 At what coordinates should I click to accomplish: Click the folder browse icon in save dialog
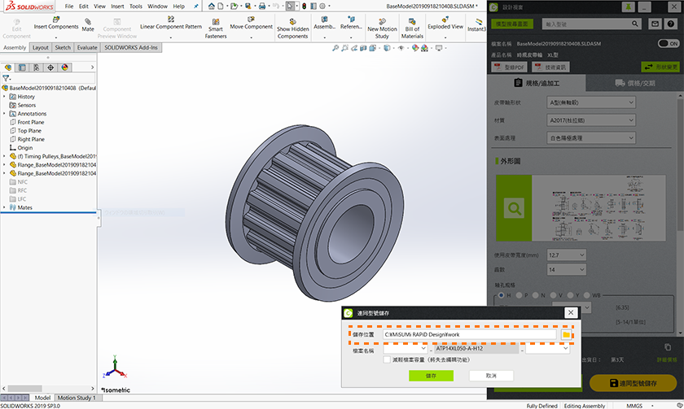click(568, 333)
